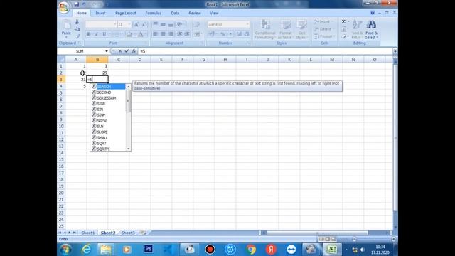Click the Increase Decimal icon
Screen dimensions: 455x256
pyautogui.click(x=239, y=34)
